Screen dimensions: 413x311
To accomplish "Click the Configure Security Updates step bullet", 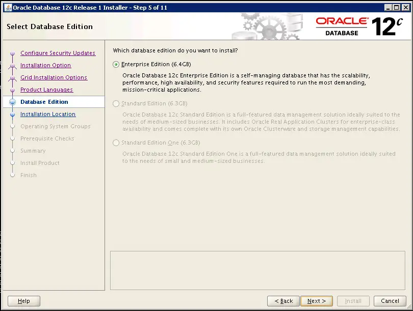I will pos(12,53).
